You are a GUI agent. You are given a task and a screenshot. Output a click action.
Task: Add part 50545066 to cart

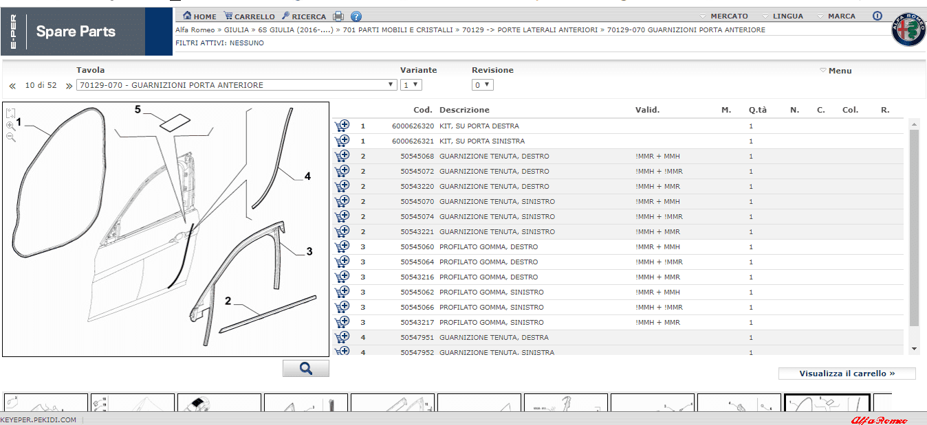click(x=342, y=307)
